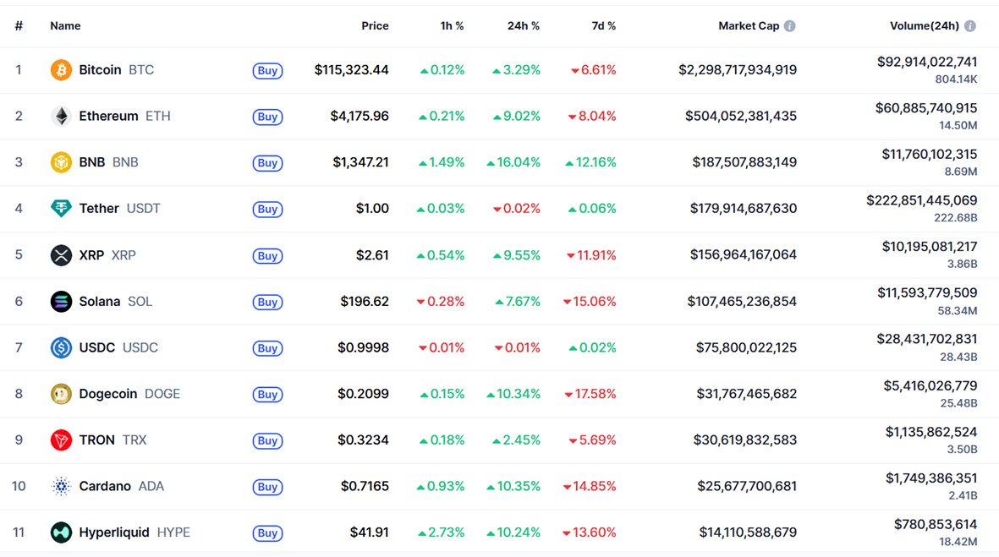Image resolution: width=999 pixels, height=557 pixels.
Task: Open the USDC coin page link
Action: pos(96,347)
